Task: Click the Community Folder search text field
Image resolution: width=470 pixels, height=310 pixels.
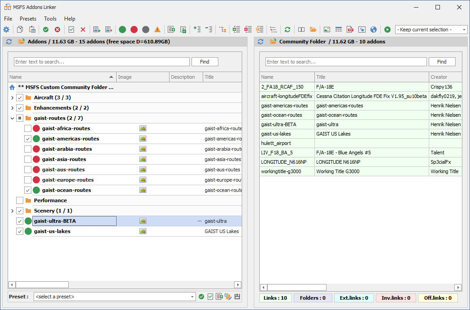Action: tap(345, 62)
